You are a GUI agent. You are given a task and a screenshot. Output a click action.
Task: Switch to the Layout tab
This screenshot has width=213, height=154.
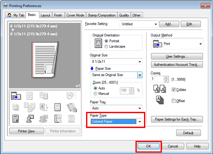tap(46, 15)
